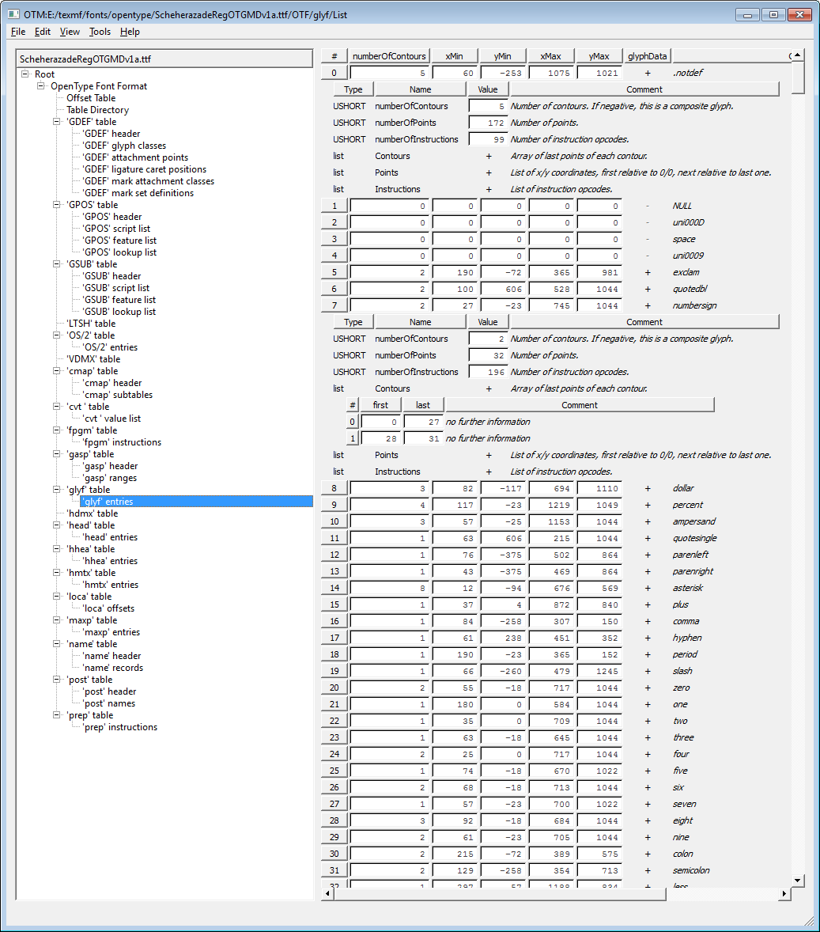
Task: Click row number 20 button for zero
Action: (334, 688)
